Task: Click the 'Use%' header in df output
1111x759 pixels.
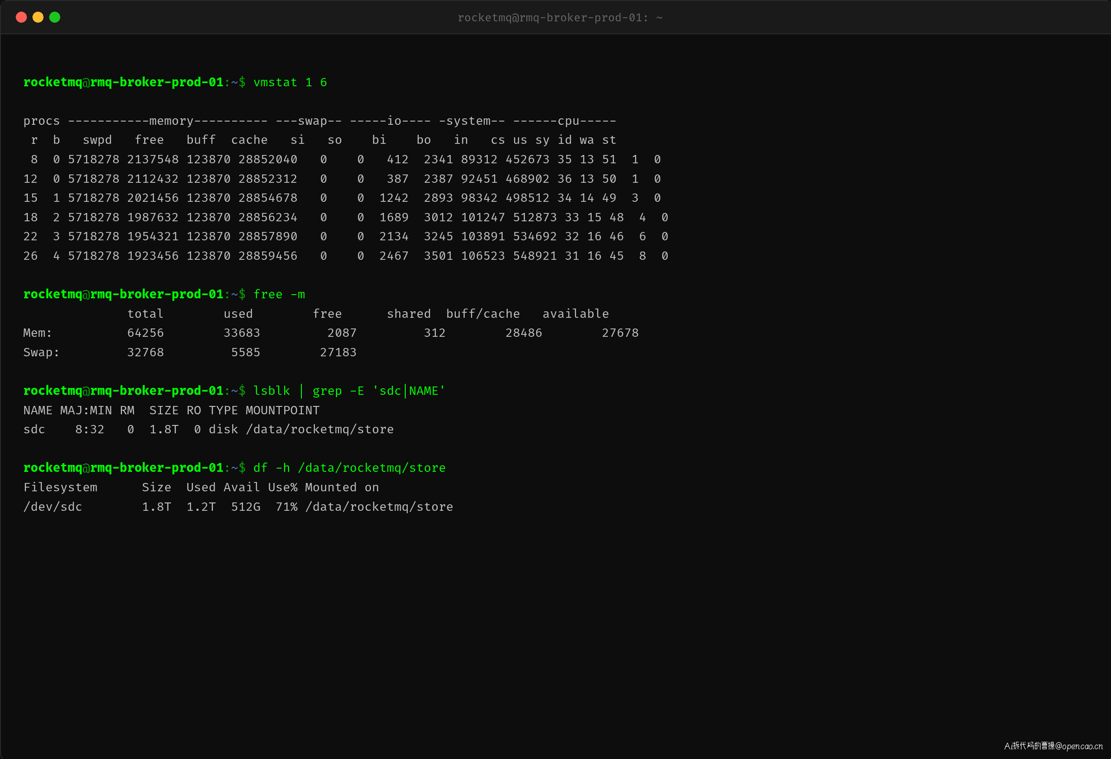Action: (x=283, y=487)
